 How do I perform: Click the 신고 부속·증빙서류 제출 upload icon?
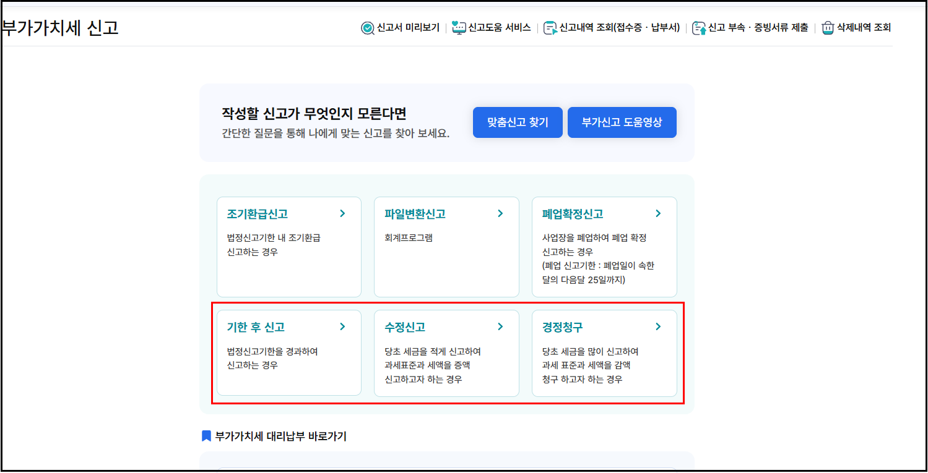click(x=699, y=28)
